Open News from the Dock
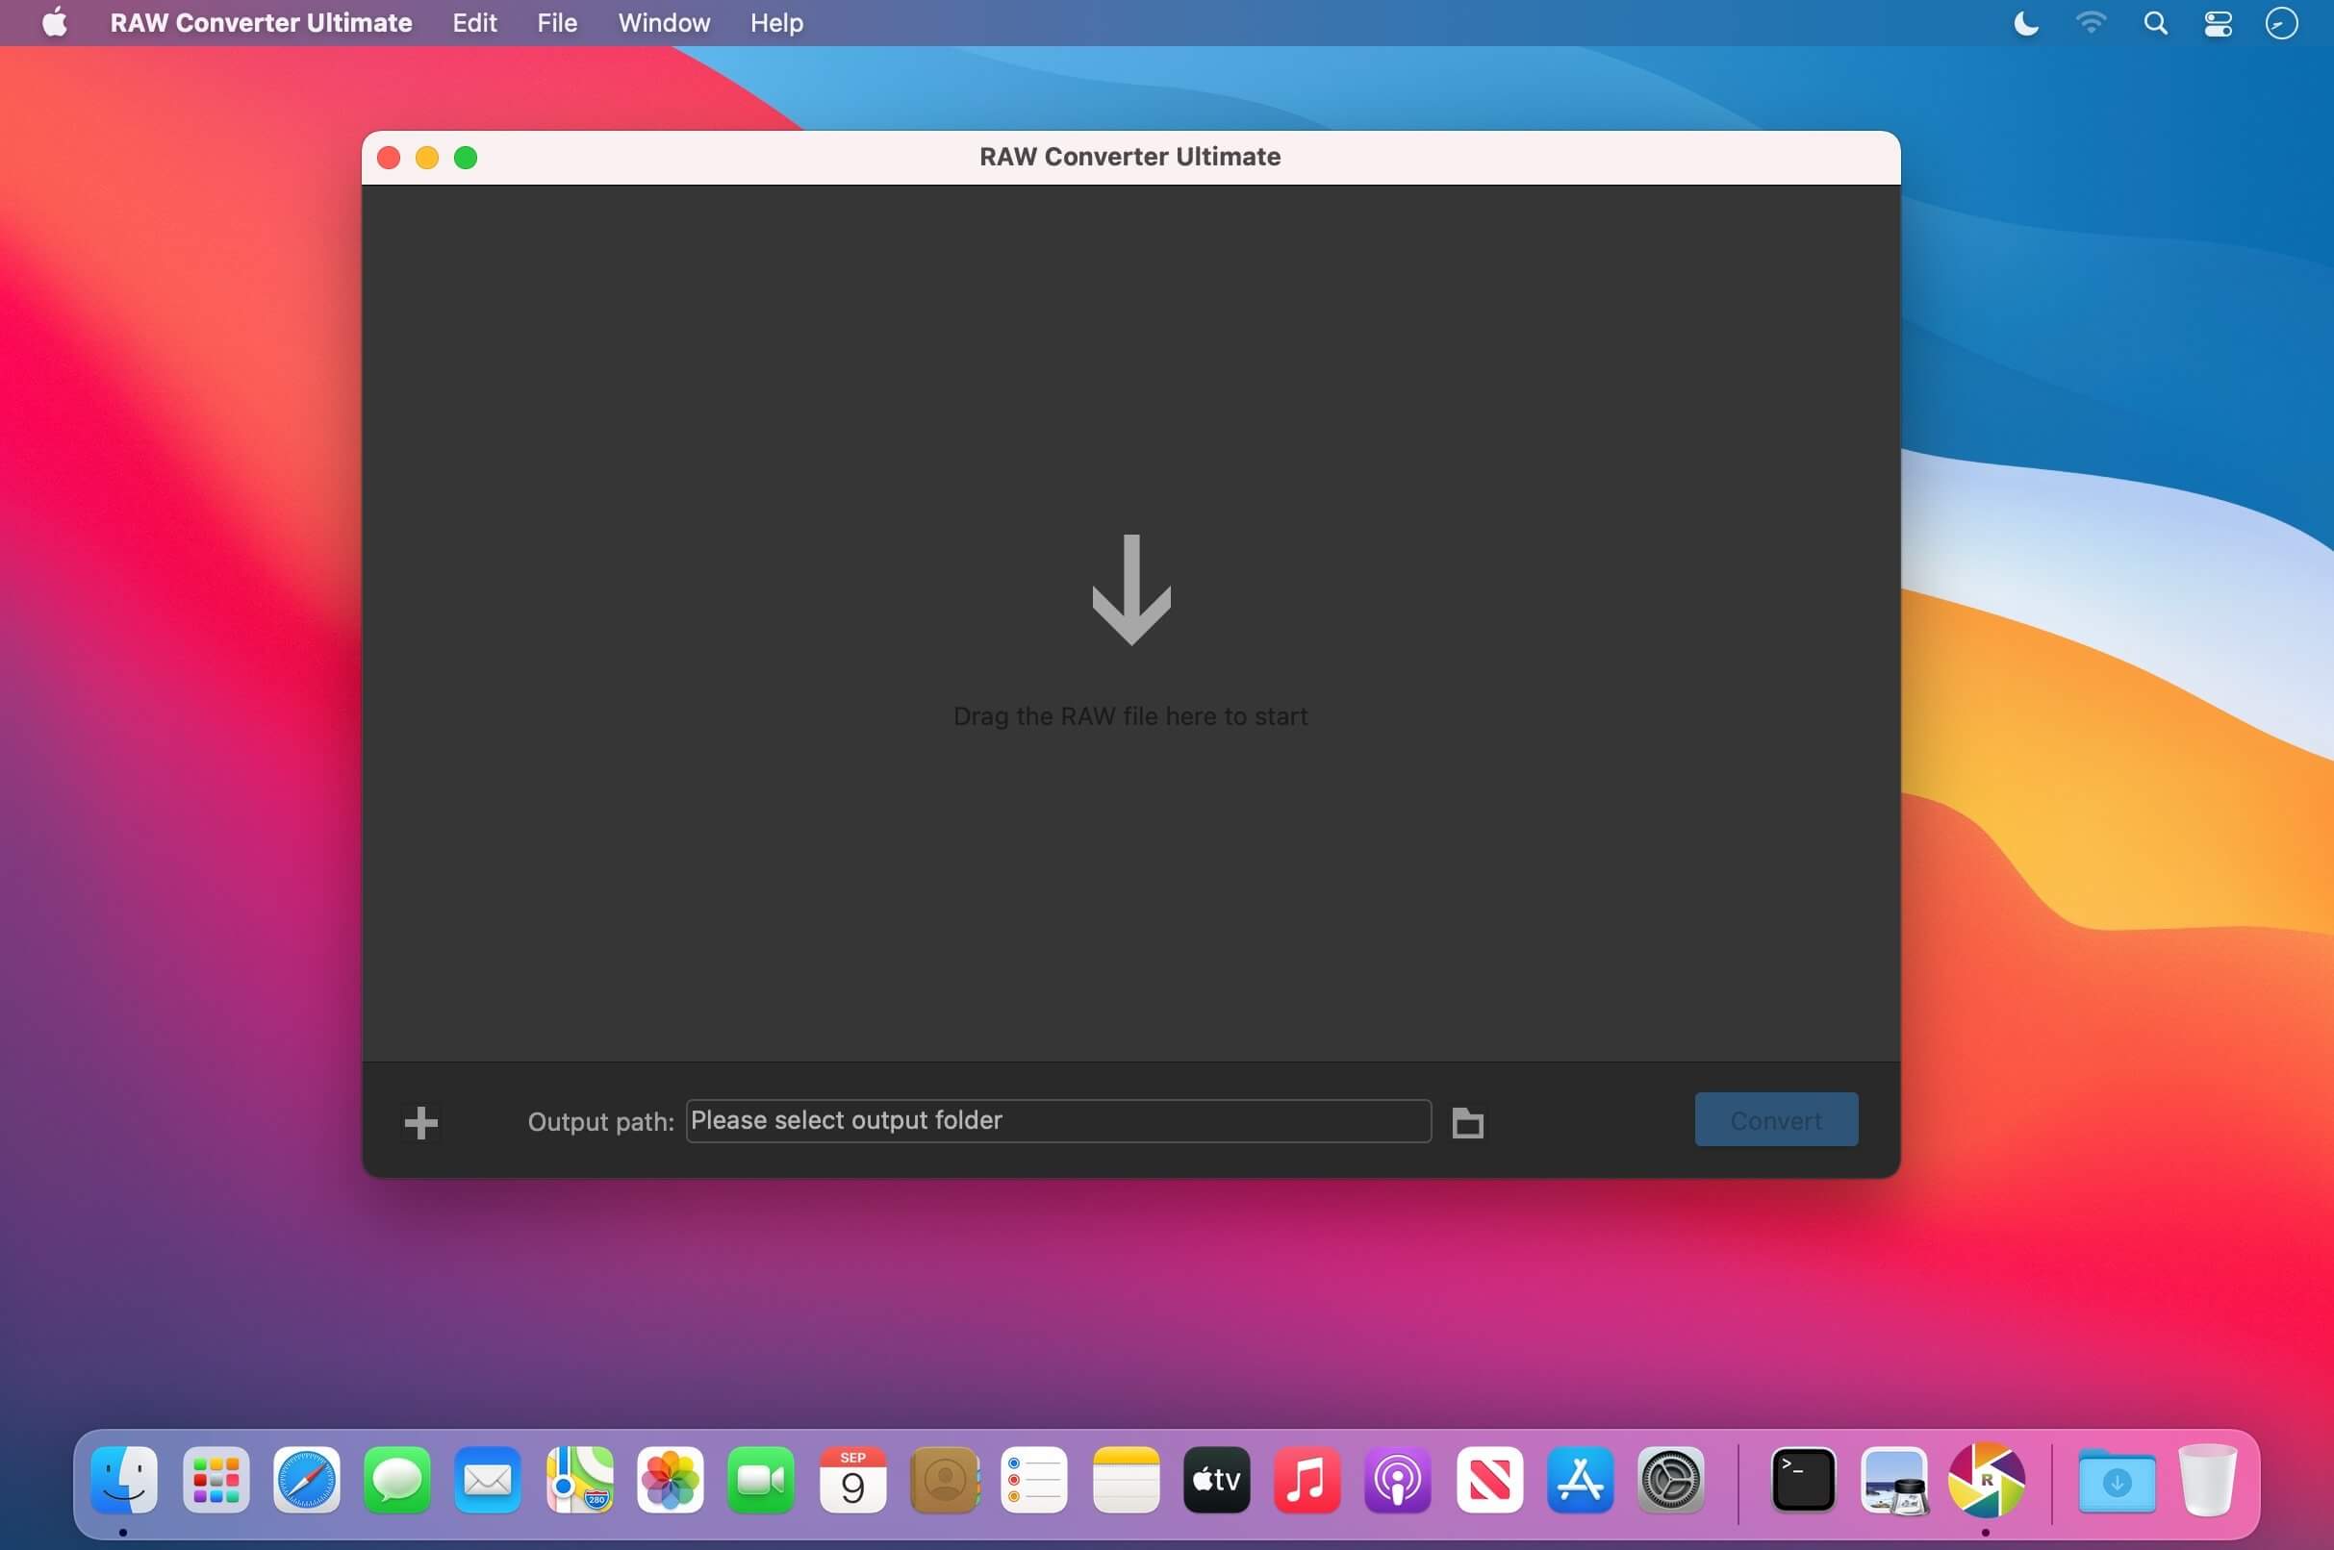 (x=1489, y=1480)
